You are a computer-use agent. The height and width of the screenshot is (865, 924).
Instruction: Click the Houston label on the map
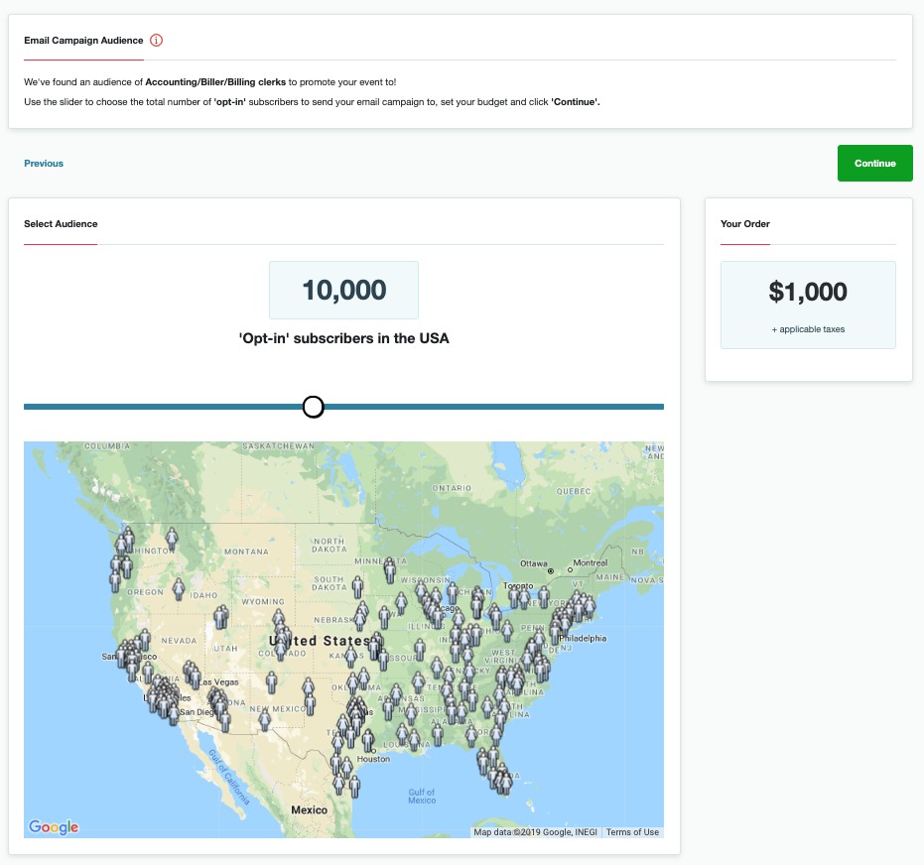(373, 759)
